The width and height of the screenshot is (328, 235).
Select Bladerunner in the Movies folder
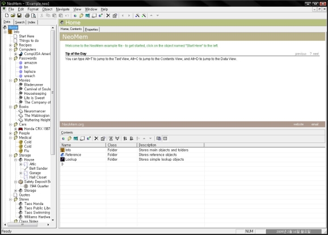(33, 85)
